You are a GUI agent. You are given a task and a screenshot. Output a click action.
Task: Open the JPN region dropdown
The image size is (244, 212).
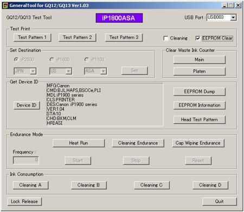33,71
